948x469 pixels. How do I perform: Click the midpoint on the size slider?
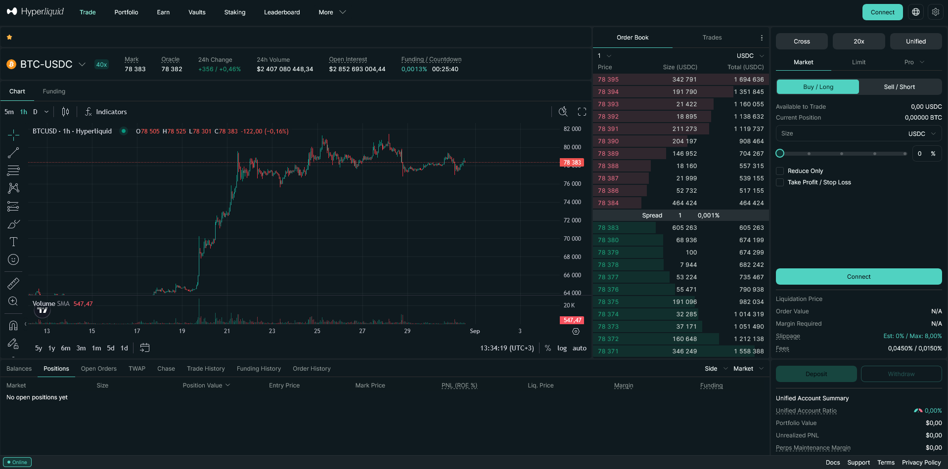(842, 154)
